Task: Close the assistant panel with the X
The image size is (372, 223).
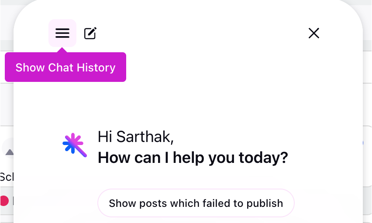Action: coord(313,33)
